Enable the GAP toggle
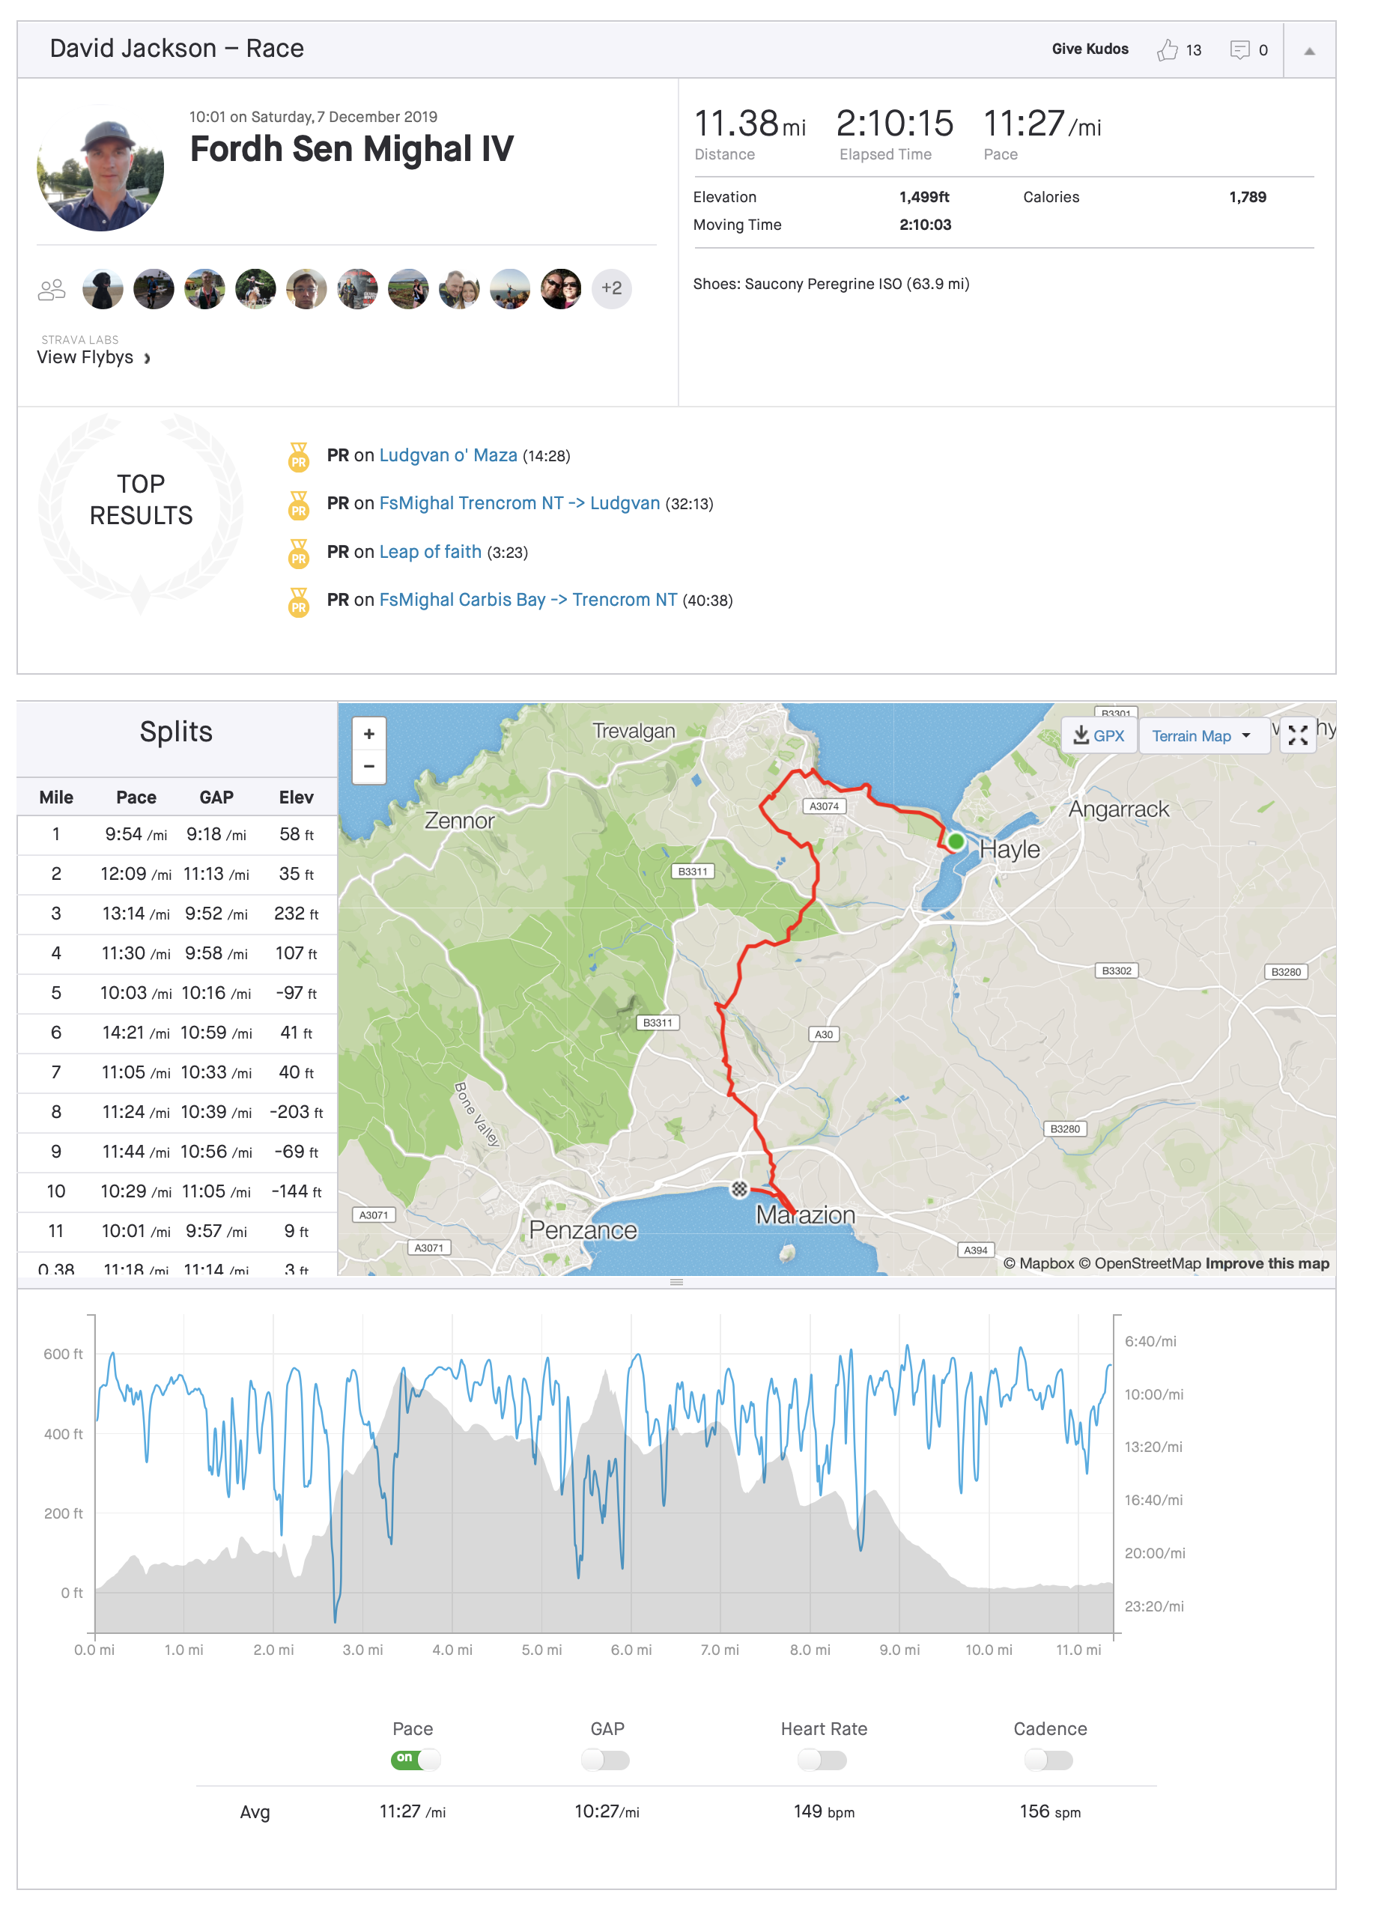1381x1917 pixels. (606, 1760)
